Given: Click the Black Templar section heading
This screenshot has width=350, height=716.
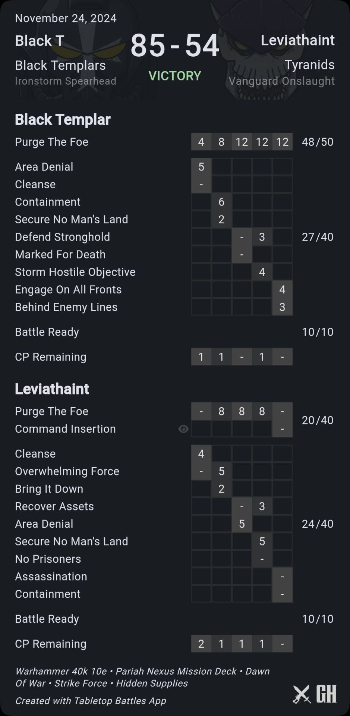Looking at the screenshot, I should pos(63,120).
